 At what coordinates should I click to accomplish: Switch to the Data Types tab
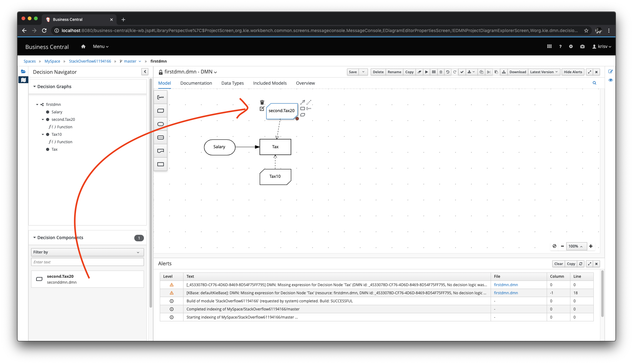click(232, 83)
